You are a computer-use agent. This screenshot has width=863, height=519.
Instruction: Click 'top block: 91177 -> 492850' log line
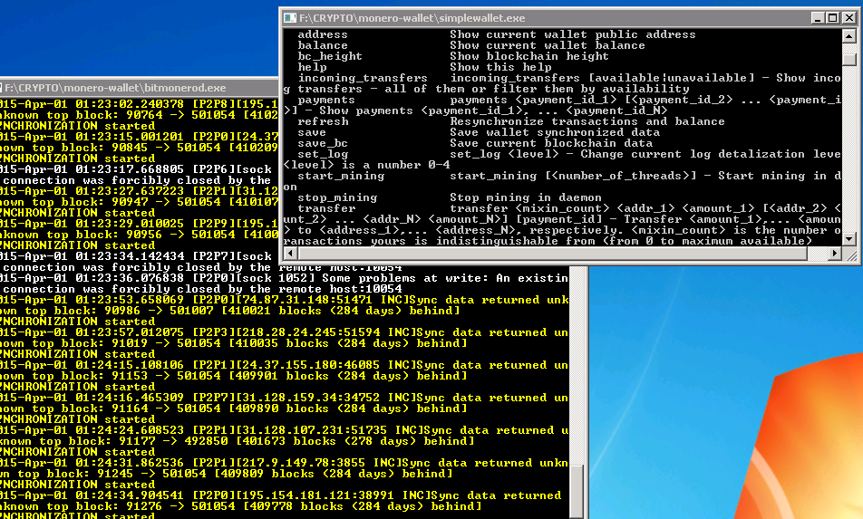click(238, 441)
